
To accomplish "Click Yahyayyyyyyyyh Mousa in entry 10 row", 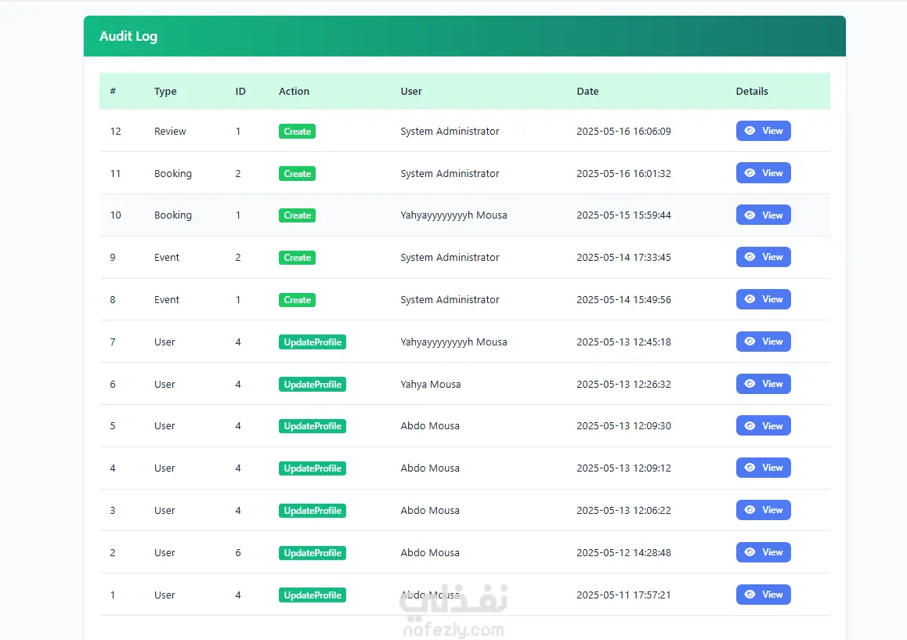I will (453, 215).
